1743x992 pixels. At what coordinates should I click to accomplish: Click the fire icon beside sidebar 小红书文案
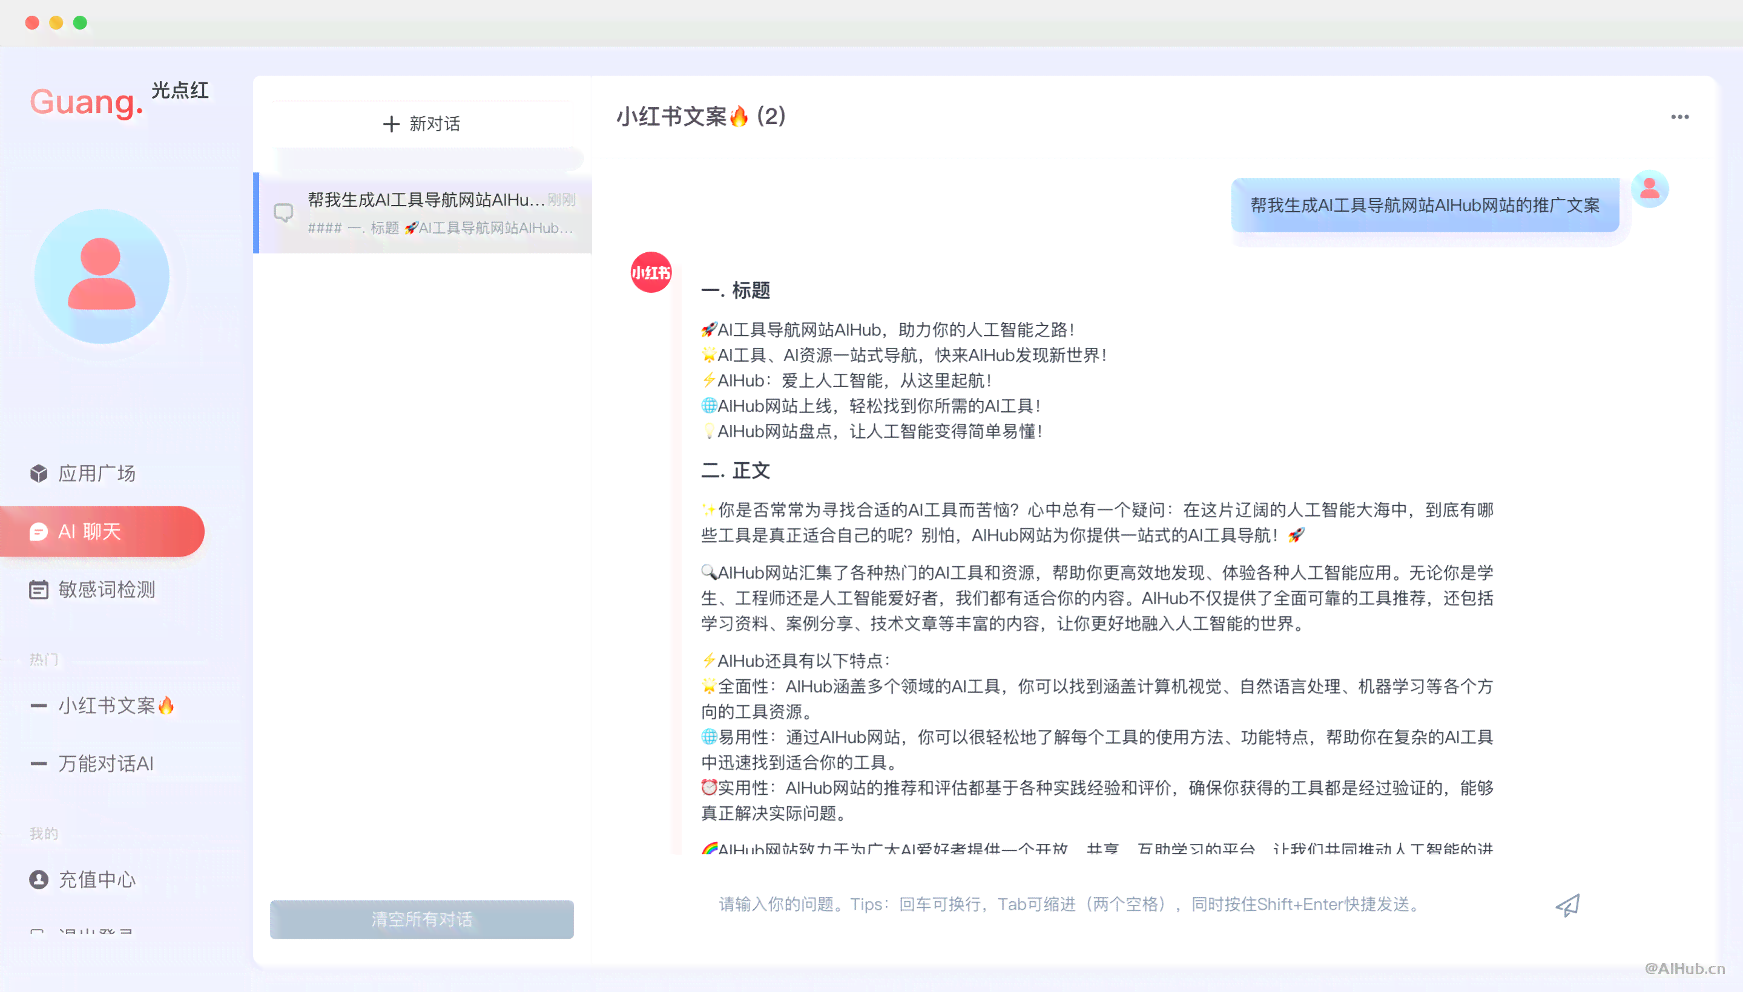click(166, 705)
